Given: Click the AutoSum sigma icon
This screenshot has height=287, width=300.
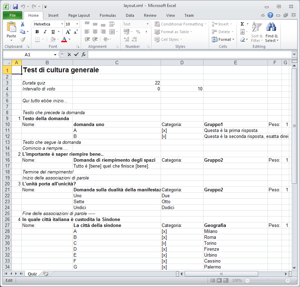Looking at the screenshot, I should 243,24.
